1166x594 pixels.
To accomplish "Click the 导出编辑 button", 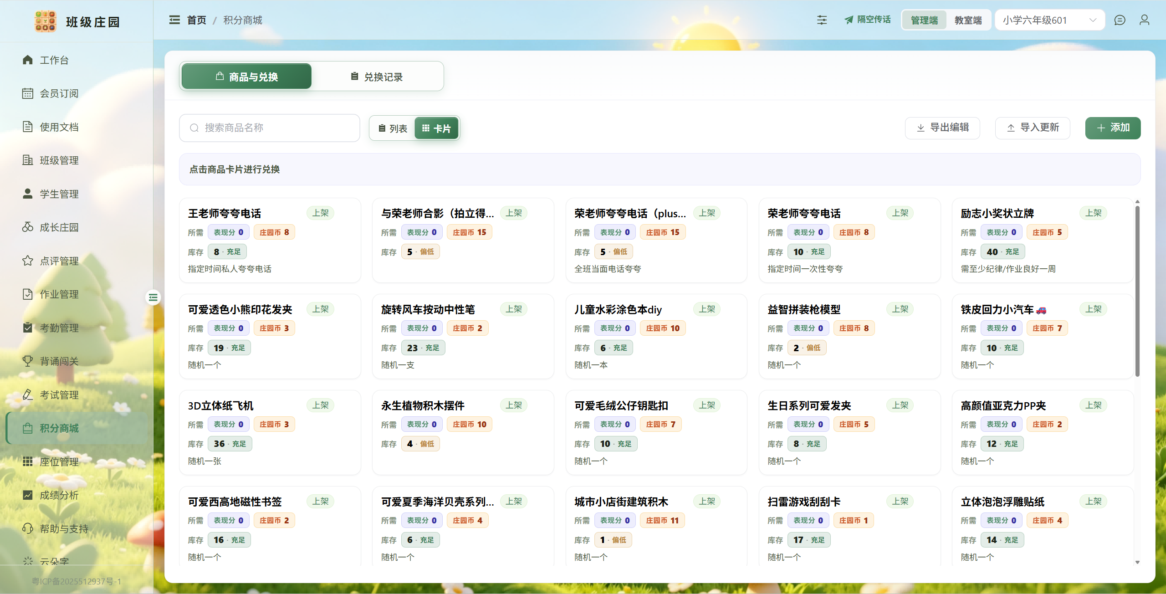I will pos(942,128).
